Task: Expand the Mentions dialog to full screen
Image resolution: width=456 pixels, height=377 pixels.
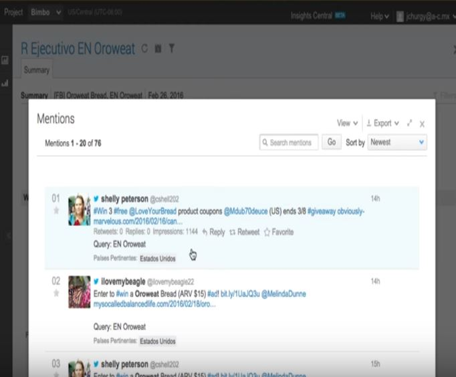Action: point(410,123)
